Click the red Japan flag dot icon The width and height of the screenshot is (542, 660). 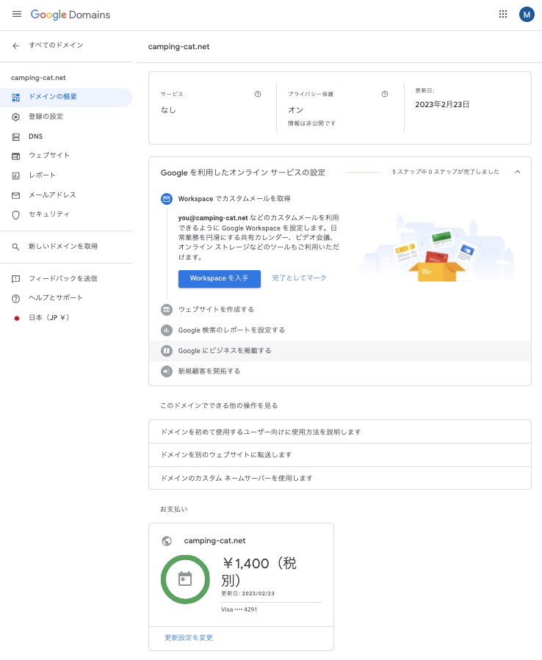coord(17,318)
